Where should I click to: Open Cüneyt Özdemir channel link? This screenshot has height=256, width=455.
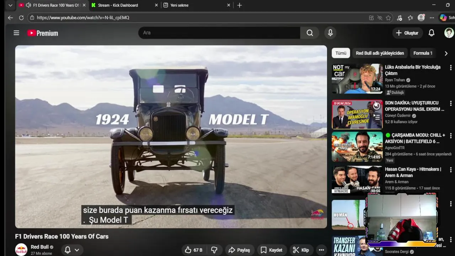(x=398, y=116)
